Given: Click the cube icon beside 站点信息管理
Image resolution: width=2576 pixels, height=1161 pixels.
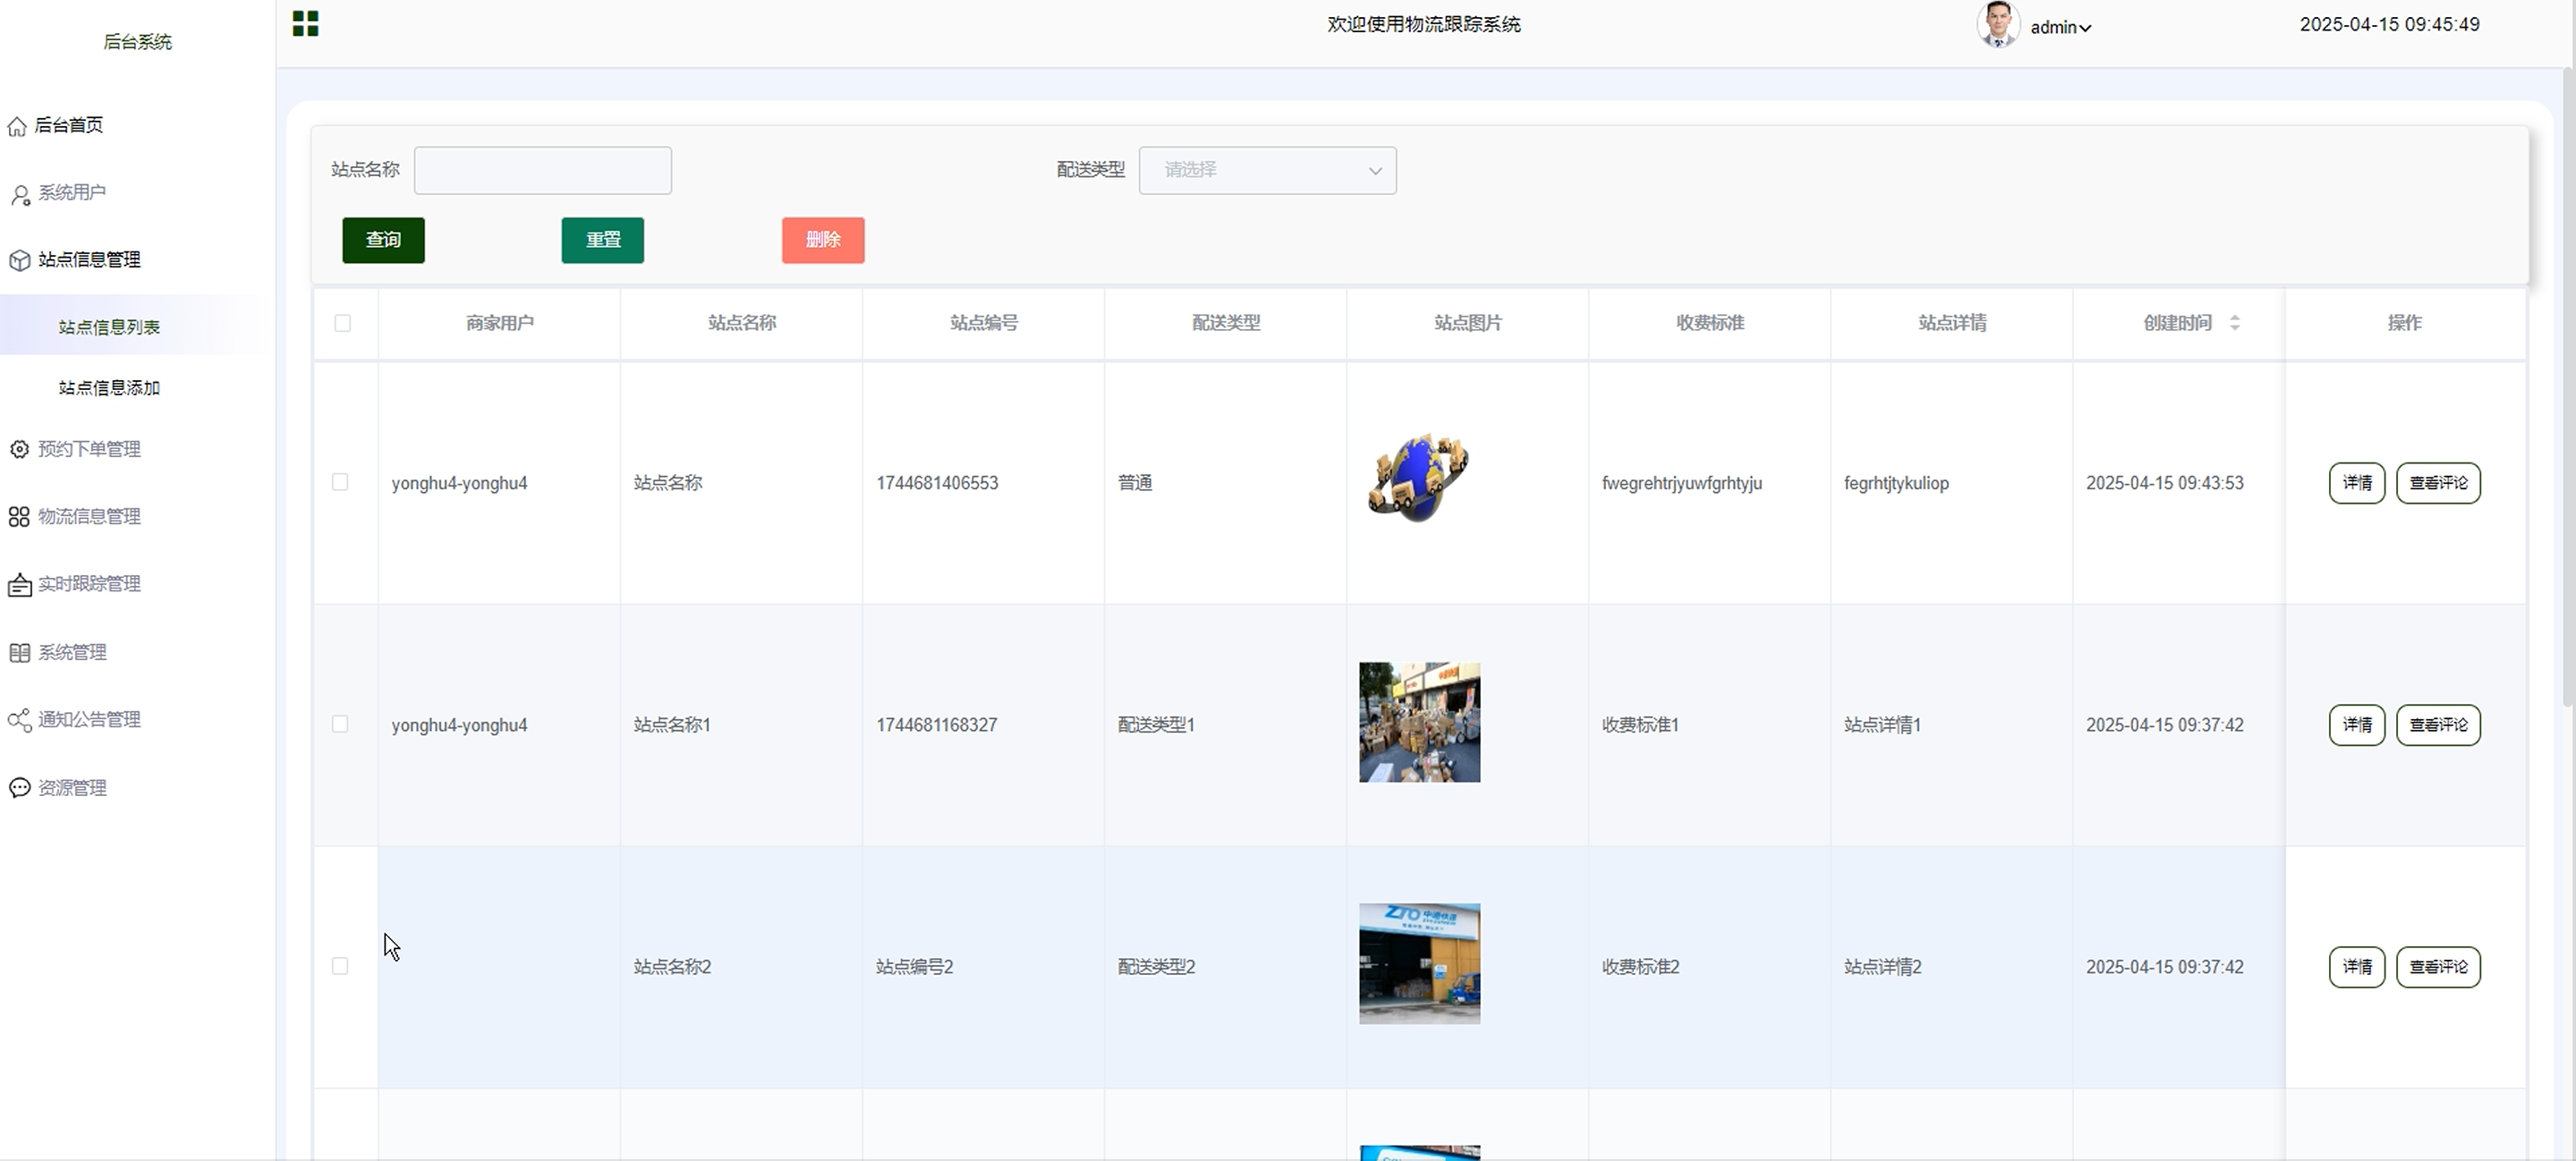Looking at the screenshot, I should click(20, 260).
